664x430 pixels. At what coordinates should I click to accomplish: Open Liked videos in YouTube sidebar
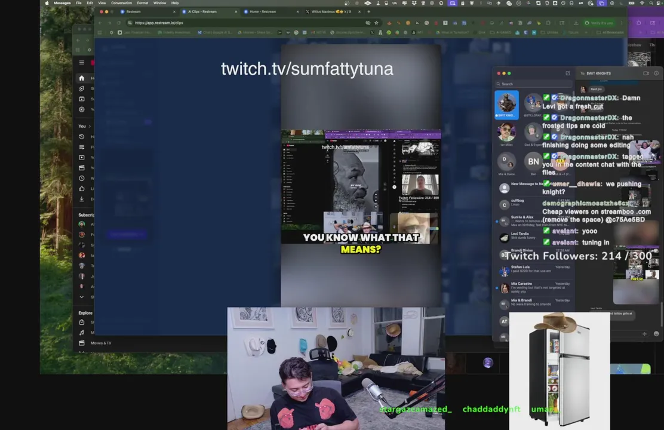[x=84, y=189]
